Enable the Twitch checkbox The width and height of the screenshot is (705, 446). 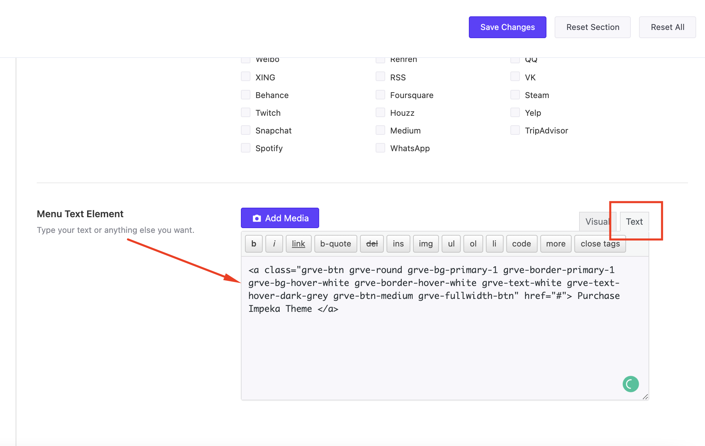point(246,112)
